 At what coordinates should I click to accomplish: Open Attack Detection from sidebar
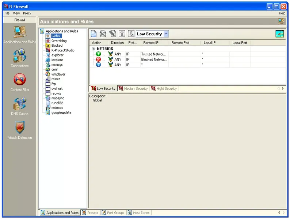[19, 129]
